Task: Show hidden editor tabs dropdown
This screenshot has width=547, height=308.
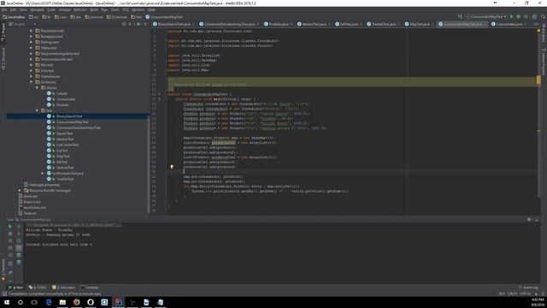Action: 536,24
